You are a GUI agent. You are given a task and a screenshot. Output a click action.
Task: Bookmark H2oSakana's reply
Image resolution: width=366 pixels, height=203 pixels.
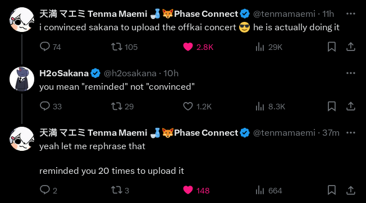[332, 107]
